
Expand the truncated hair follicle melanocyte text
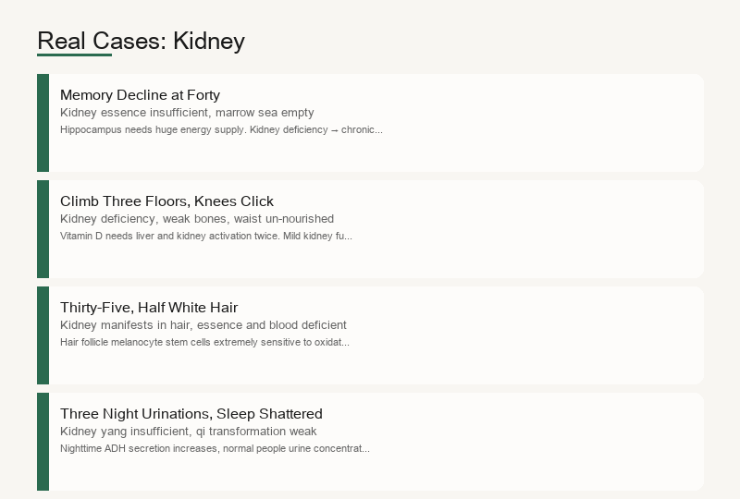204,343
